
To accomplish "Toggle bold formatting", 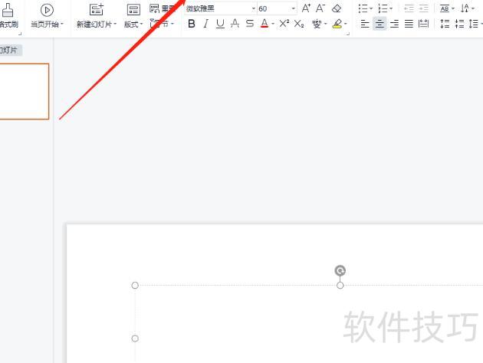I will 192,24.
